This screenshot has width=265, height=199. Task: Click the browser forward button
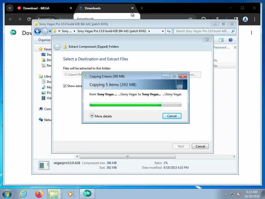click(x=20, y=19)
